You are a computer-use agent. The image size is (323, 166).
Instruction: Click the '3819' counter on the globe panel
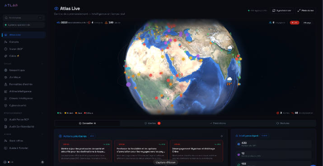[x=64, y=22]
